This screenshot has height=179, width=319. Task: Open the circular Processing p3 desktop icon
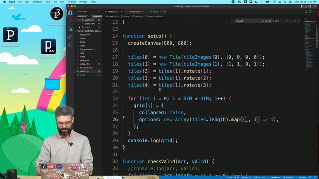point(57,13)
